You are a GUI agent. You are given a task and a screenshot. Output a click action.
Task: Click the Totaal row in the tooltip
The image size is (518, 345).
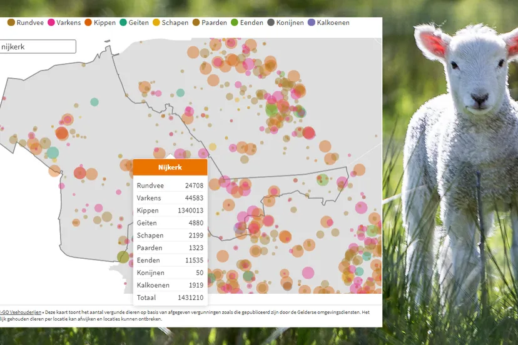tap(170, 298)
